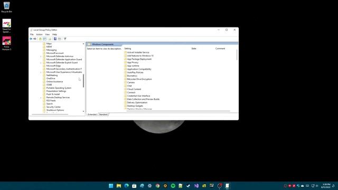Screen dimensions: 338x190
Task: Open File Explorer from the taskbar
Action: [119, 186]
